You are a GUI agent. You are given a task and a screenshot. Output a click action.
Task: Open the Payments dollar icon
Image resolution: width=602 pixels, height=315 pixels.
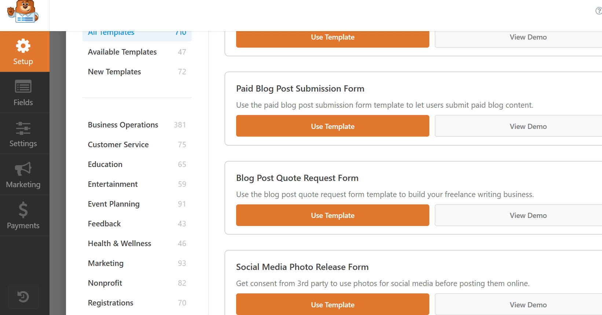click(x=23, y=210)
